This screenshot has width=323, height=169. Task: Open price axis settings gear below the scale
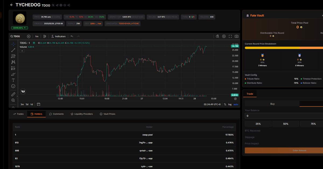tap(235, 99)
